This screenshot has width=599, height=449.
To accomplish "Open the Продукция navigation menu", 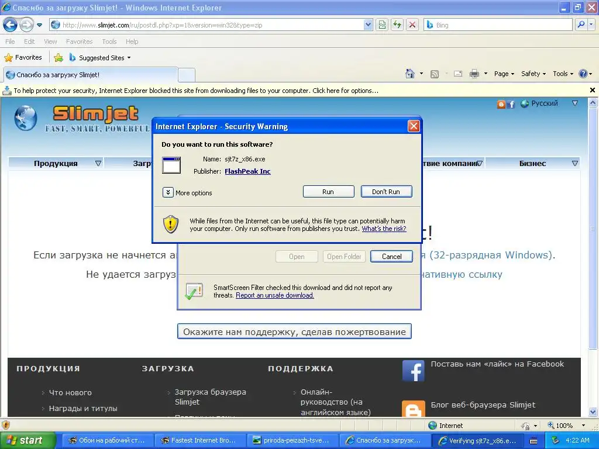I will (56, 164).
